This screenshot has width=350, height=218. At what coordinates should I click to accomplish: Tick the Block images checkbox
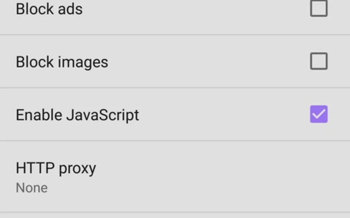[x=319, y=61]
